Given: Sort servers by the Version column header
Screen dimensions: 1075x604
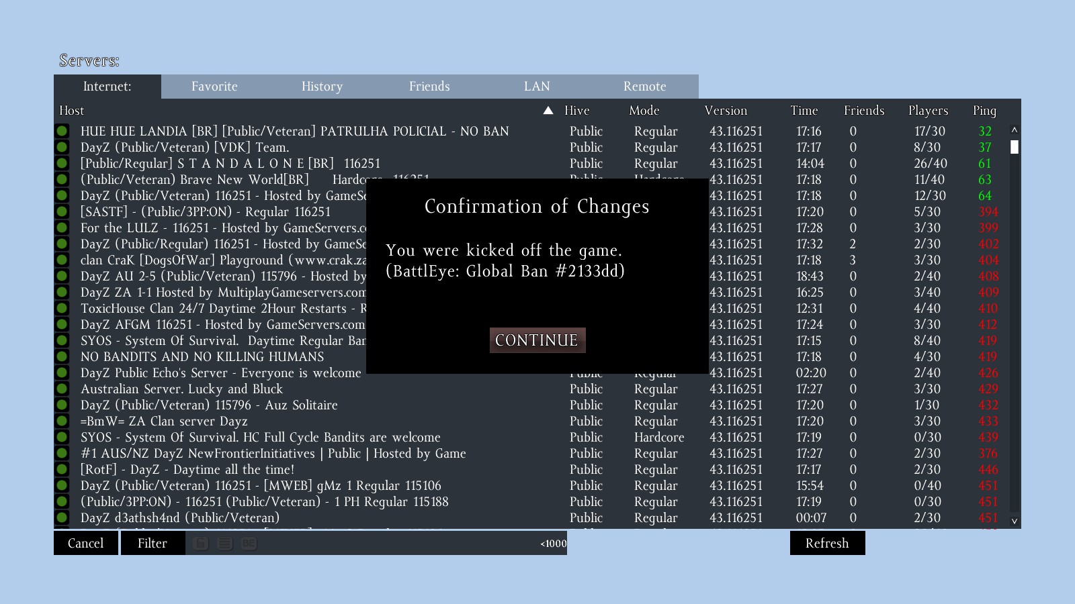Looking at the screenshot, I should coord(726,111).
